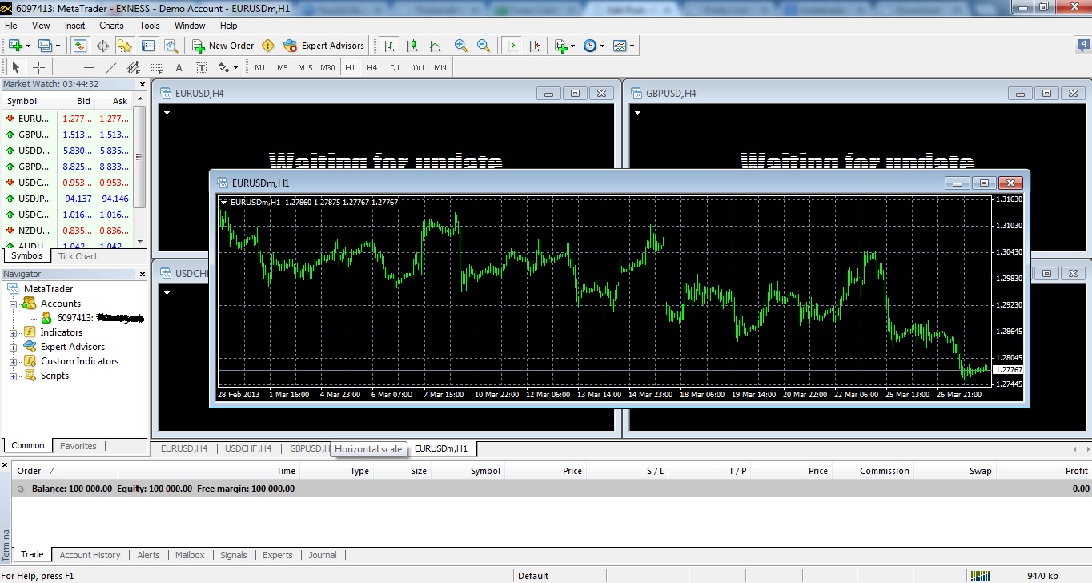The width and height of the screenshot is (1092, 583).
Task: Open the Profiles dropdown arrow
Action: (58, 46)
